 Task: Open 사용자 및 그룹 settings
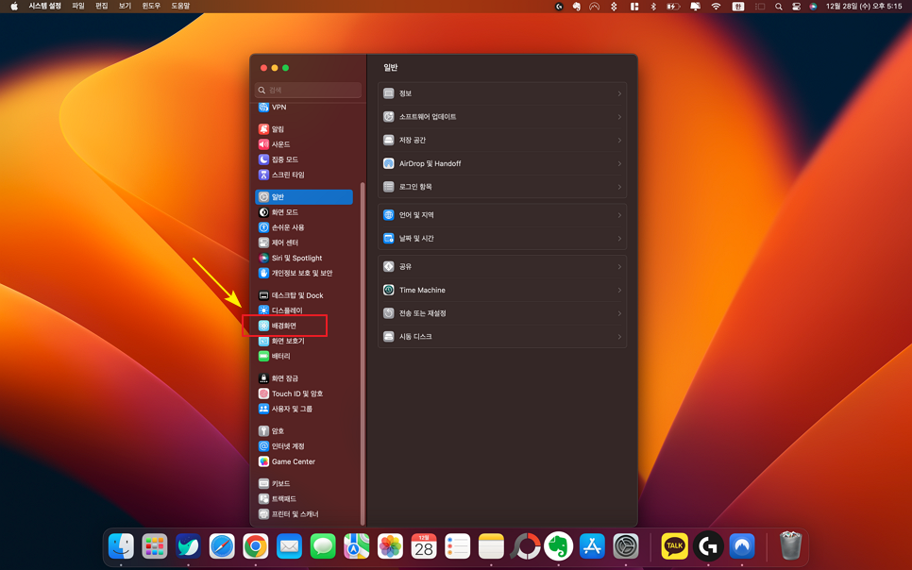(304, 409)
